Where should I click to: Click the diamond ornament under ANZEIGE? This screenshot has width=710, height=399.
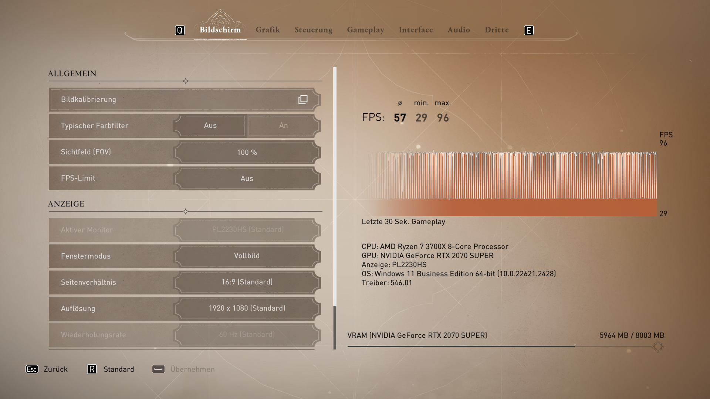pos(186,211)
